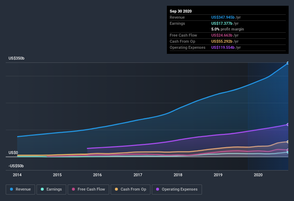Click the 2017 x-axis label
The image size is (294, 201).
(x=138, y=175)
